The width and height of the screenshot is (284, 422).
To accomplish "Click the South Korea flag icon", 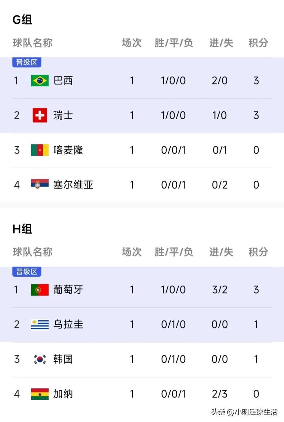I will tap(40, 359).
